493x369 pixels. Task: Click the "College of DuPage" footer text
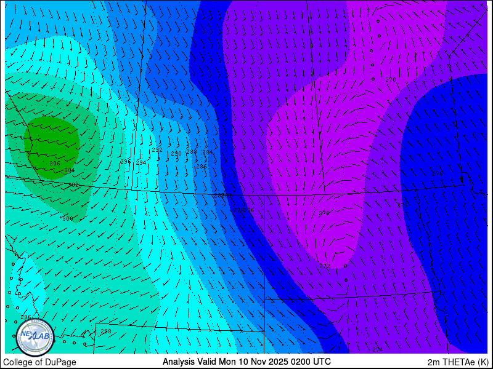(39, 362)
